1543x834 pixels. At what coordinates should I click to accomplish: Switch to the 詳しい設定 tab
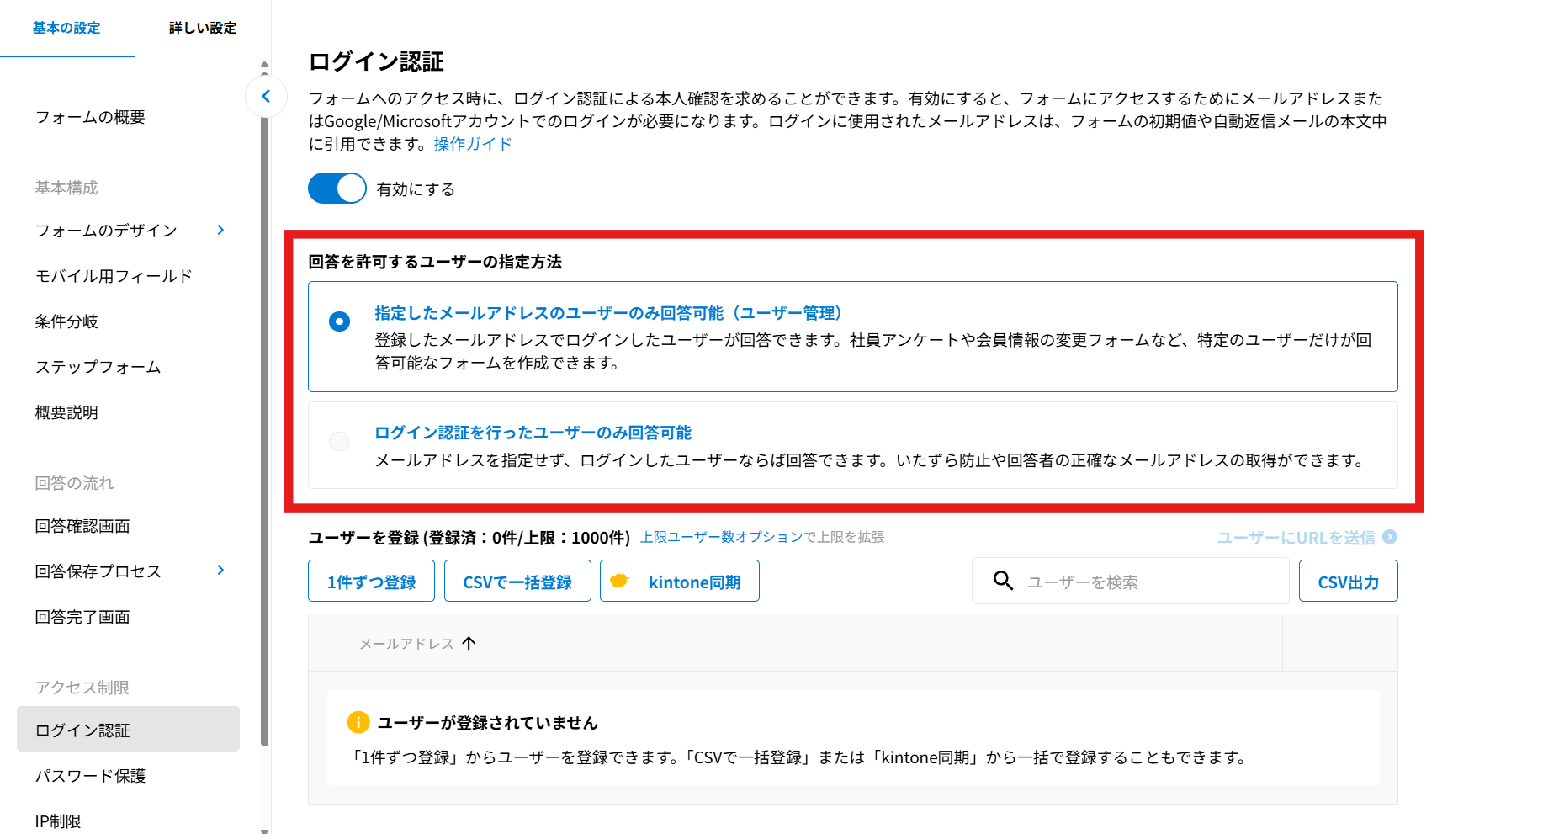click(x=202, y=28)
